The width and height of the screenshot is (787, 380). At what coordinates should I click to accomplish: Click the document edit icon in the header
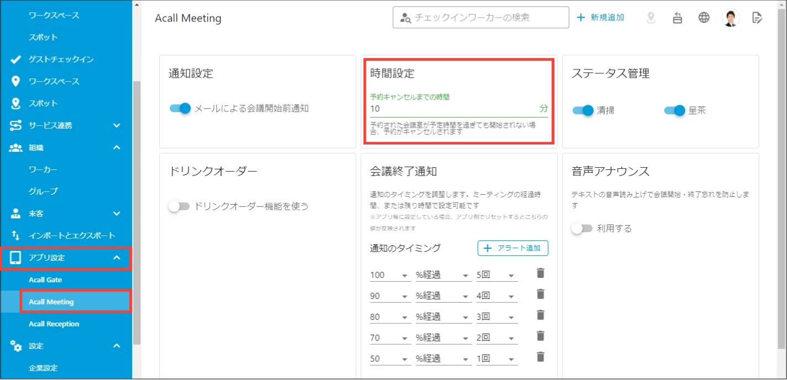[757, 18]
